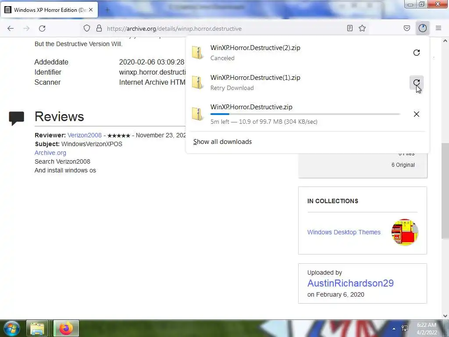This screenshot has width=449, height=337.
Task: Reload the current archive.org page
Action: click(42, 29)
